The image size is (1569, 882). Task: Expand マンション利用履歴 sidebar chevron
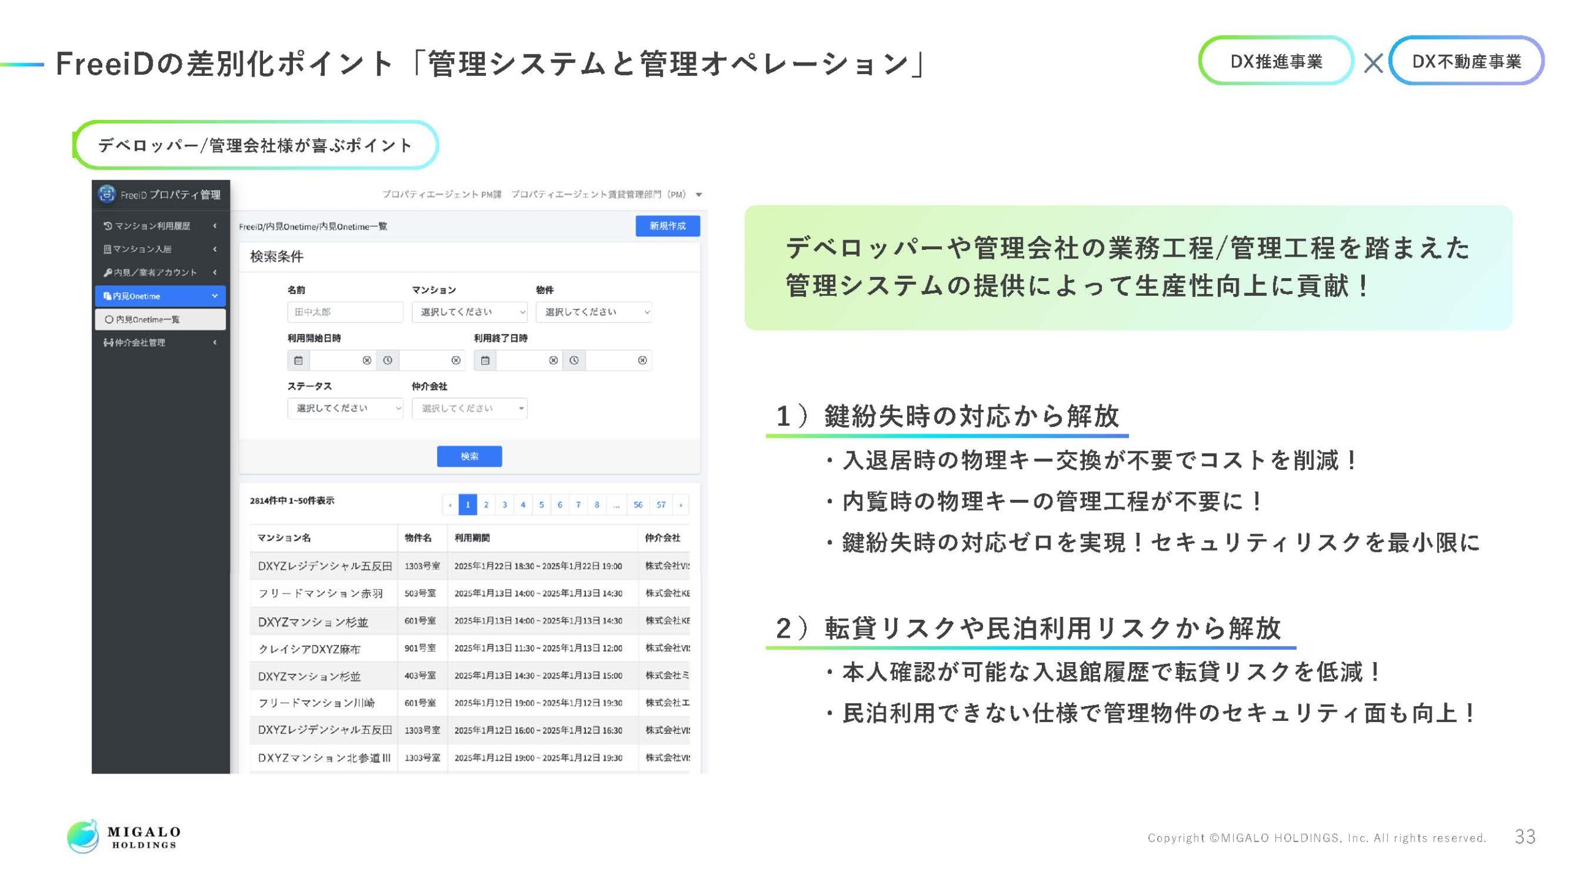tap(215, 225)
